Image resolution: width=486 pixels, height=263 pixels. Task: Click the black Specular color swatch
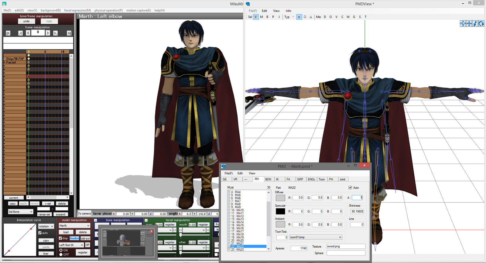tap(280, 211)
